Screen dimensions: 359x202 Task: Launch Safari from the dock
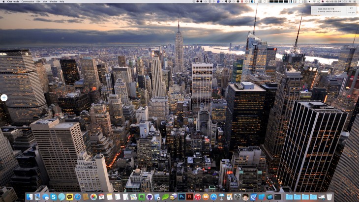pos(78,197)
